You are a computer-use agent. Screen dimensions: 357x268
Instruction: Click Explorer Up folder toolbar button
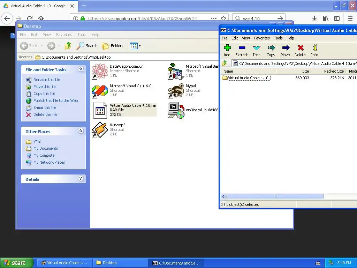click(x=68, y=46)
